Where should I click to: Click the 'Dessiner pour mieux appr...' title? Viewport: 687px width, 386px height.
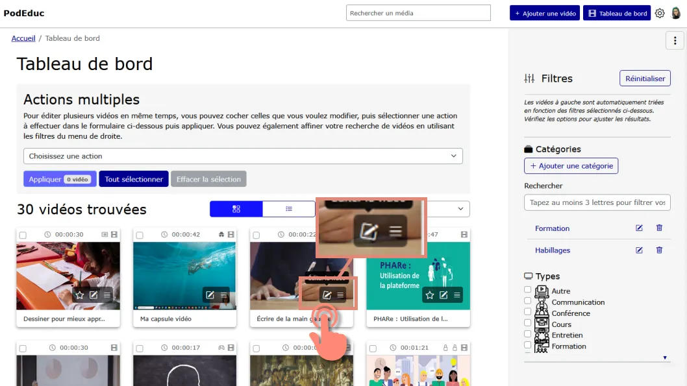coord(64,319)
